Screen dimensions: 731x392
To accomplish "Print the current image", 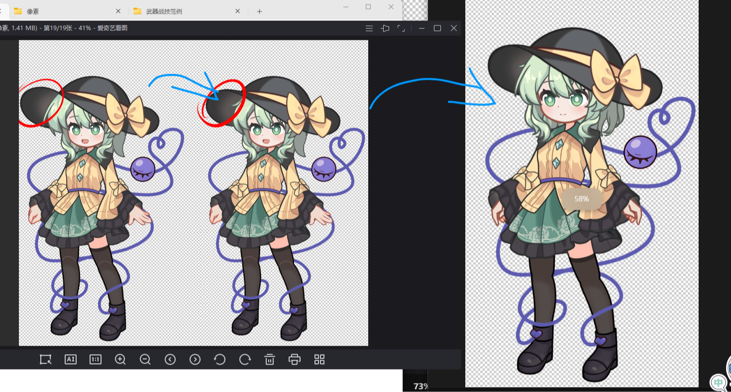I will [x=295, y=359].
